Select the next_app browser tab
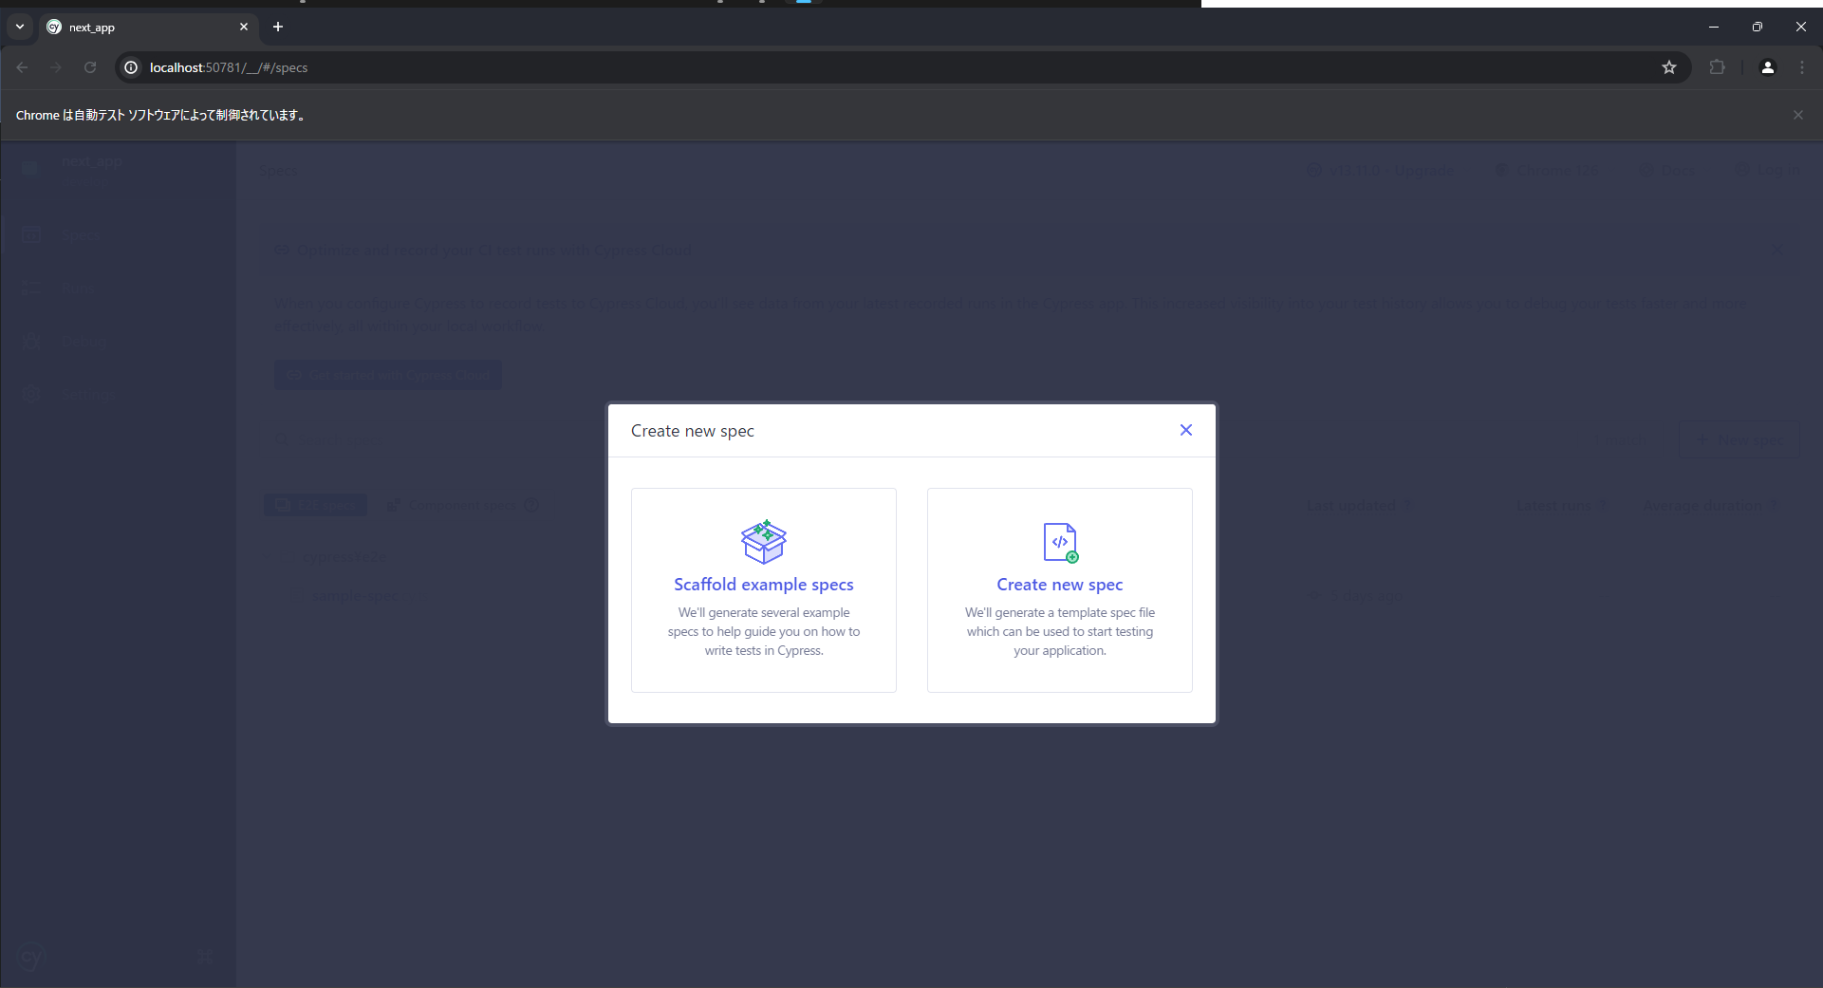The width and height of the screenshot is (1823, 988). (148, 27)
